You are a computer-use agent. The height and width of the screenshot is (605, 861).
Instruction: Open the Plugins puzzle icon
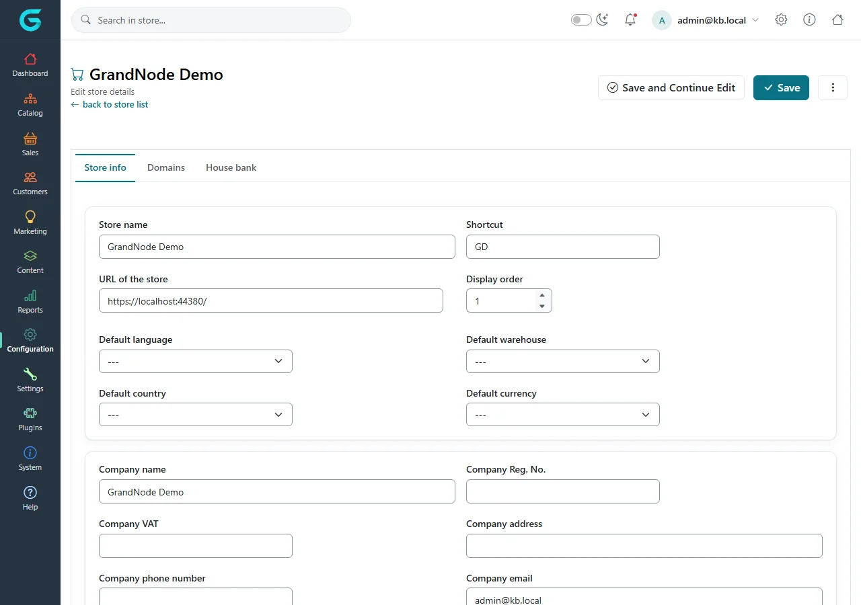coord(30,413)
